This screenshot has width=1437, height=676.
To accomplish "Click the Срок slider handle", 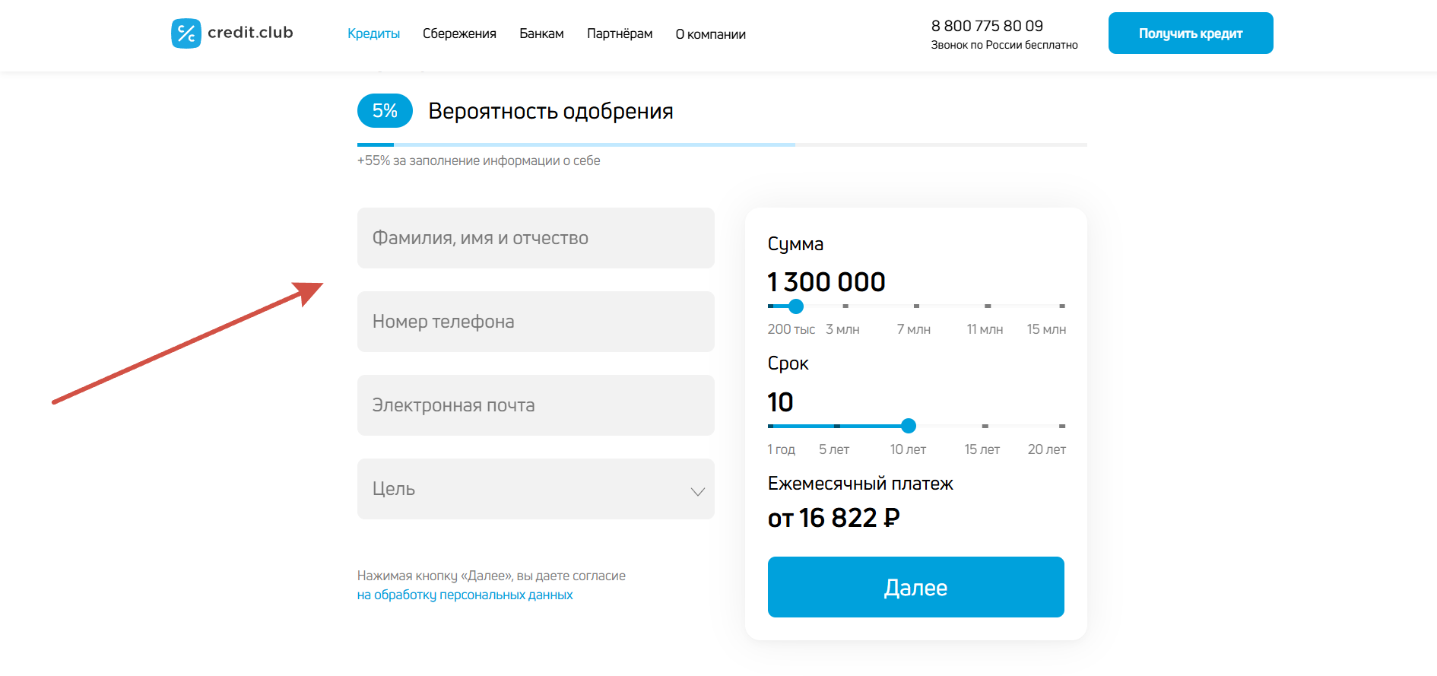I will click(909, 426).
